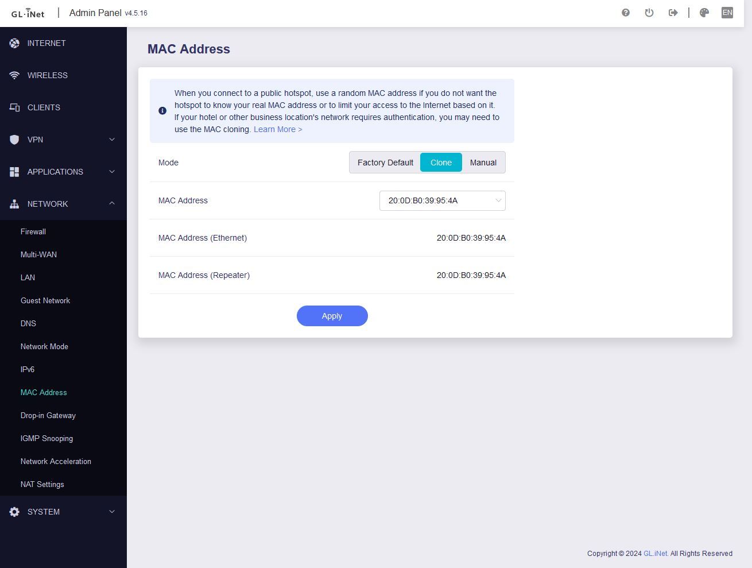Click the Wireless Wi-Fi icon in sidebar

pos(14,75)
